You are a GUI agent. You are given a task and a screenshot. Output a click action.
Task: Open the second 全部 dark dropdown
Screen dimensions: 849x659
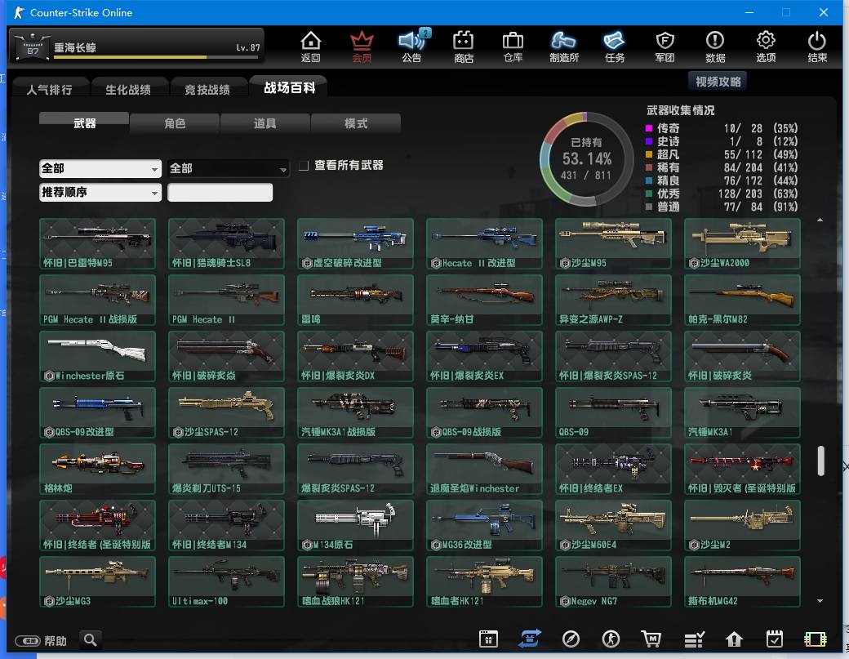(x=228, y=168)
